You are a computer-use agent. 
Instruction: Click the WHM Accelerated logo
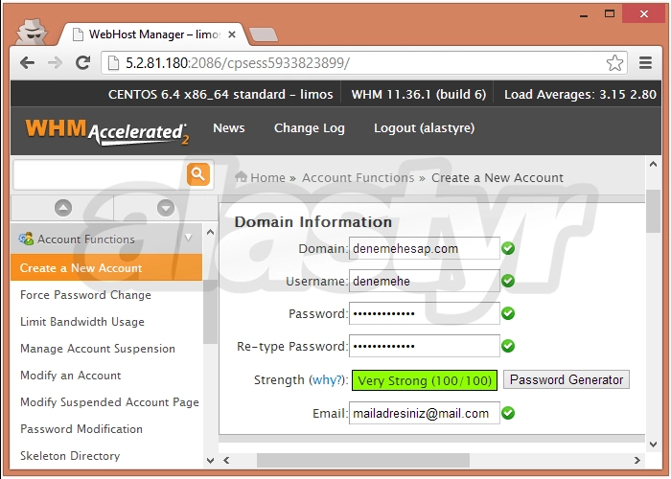tap(107, 132)
